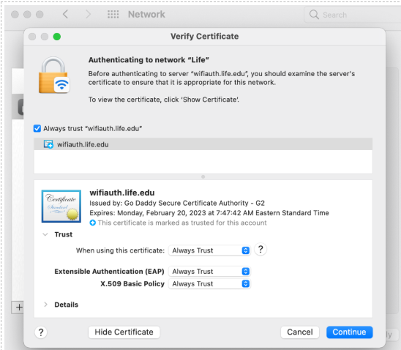Show all preferences grid icon
The image size is (401, 350).
click(x=113, y=15)
